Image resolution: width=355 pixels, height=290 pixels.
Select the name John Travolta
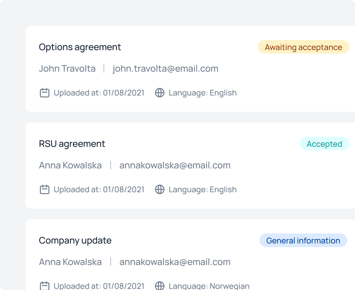tap(67, 68)
